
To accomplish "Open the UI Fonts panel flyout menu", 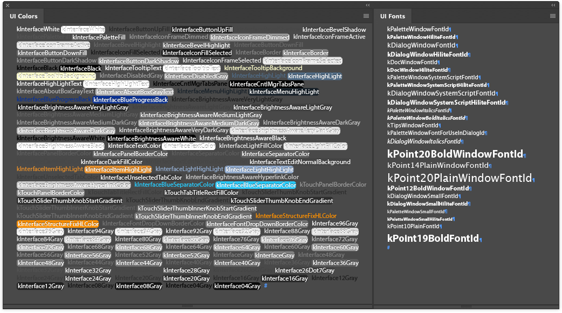I will tap(553, 16).
